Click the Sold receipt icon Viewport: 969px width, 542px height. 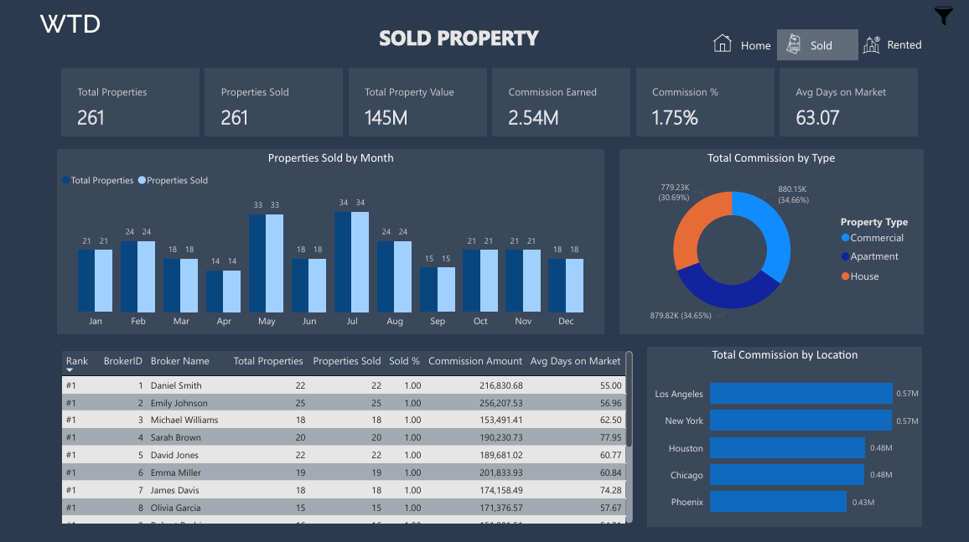(x=794, y=44)
